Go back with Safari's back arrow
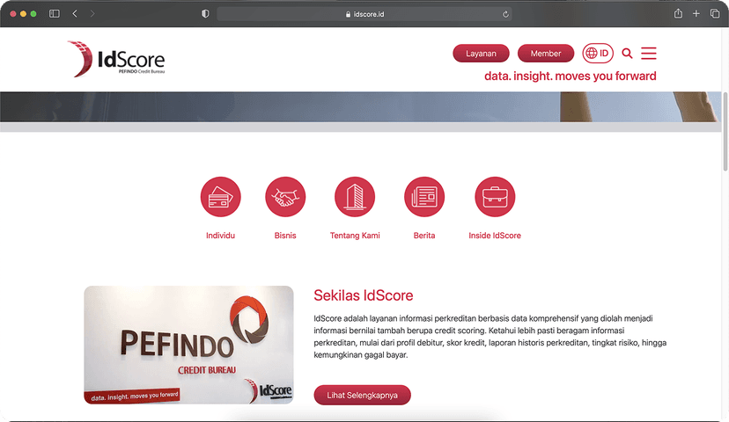The width and height of the screenshot is (729, 422). click(75, 14)
